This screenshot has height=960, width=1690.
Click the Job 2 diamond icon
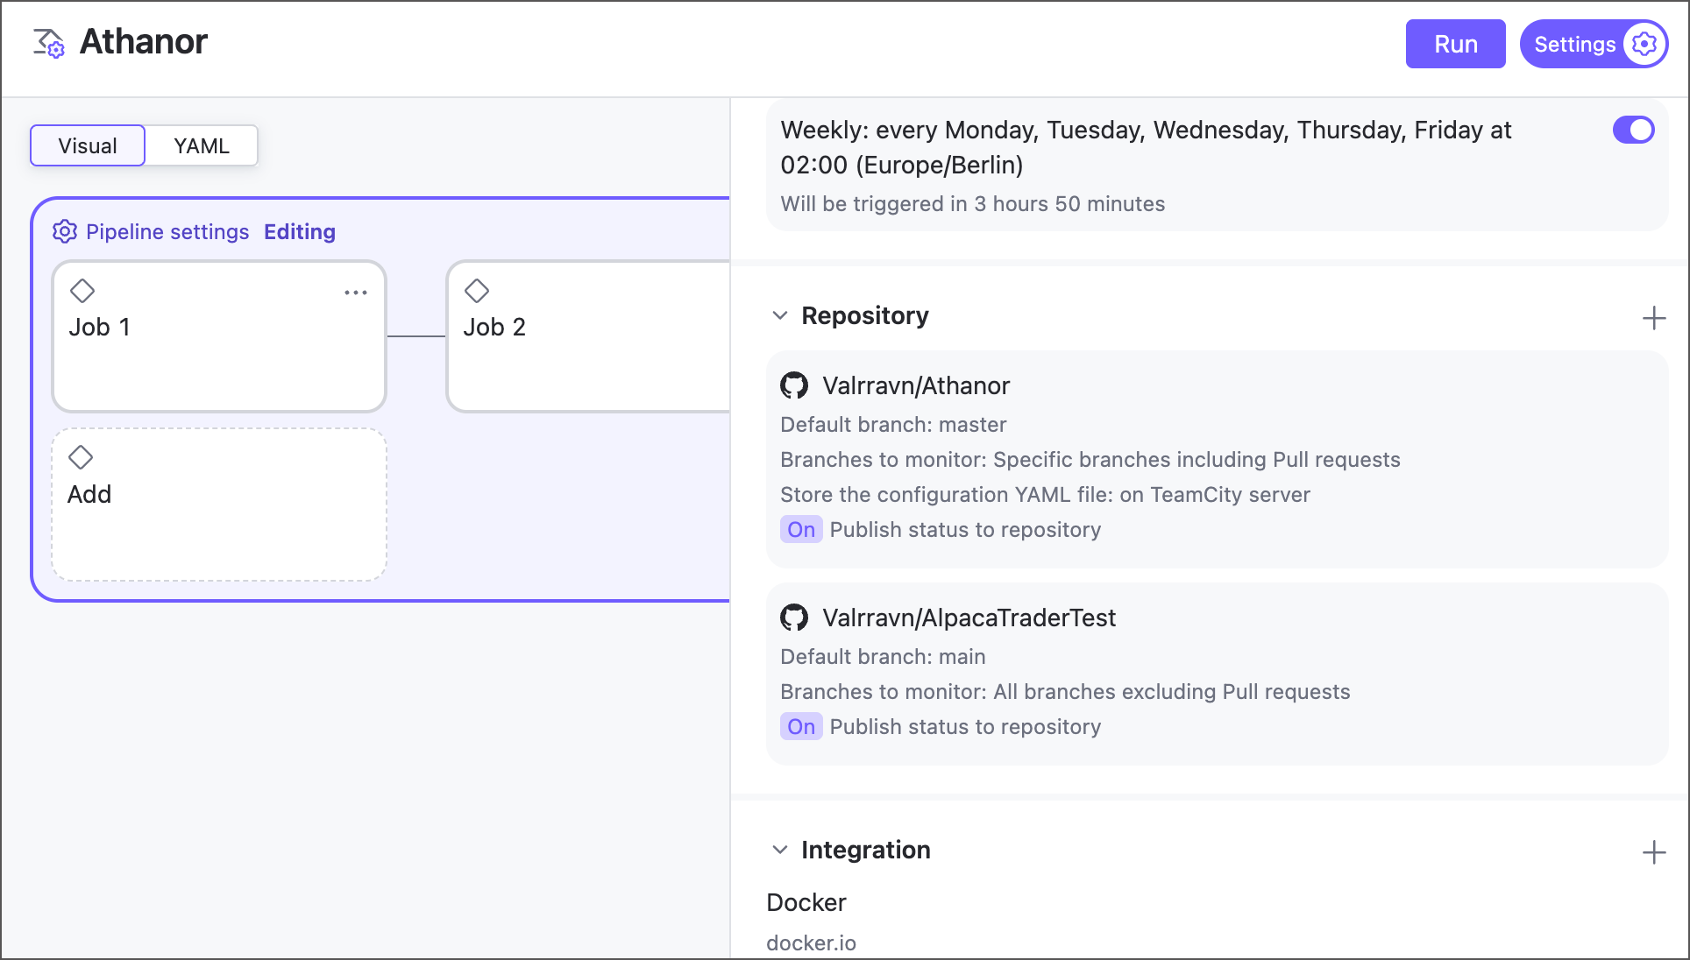477,291
